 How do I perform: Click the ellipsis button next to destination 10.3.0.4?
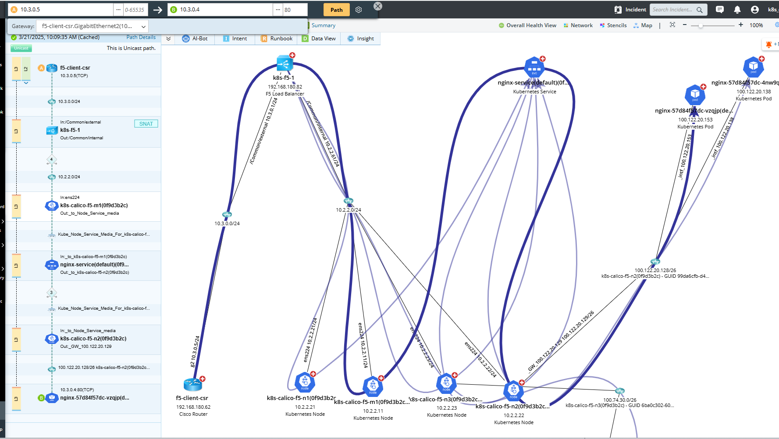coord(278,10)
